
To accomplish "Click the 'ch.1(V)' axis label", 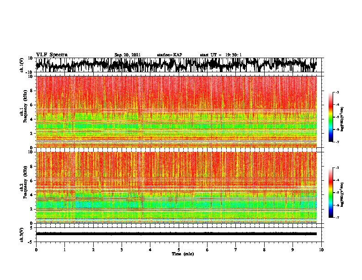I will click(22, 65).
